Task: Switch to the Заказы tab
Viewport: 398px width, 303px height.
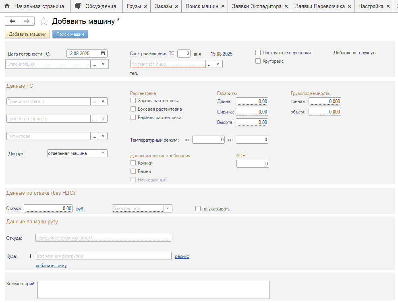Action: pos(163,6)
